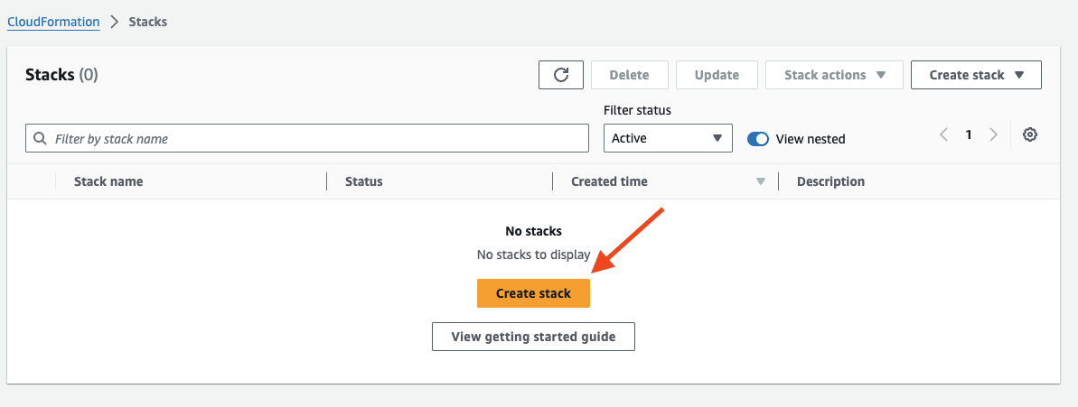Go to next page chevron
This screenshot has width=1078, height=407.
[x=993, y=135]
